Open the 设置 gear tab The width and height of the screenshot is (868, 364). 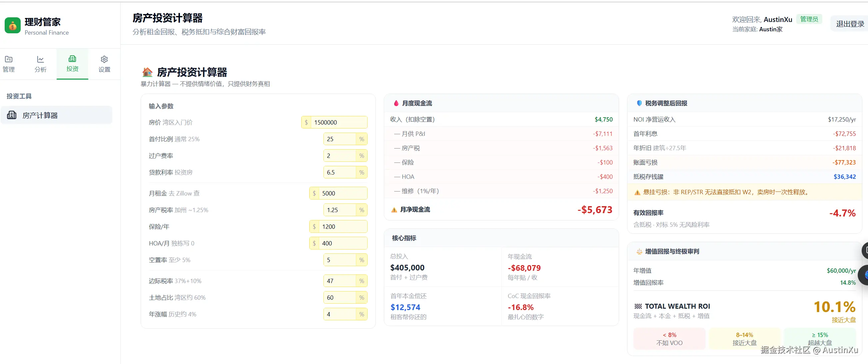click(x=104, y=64)
